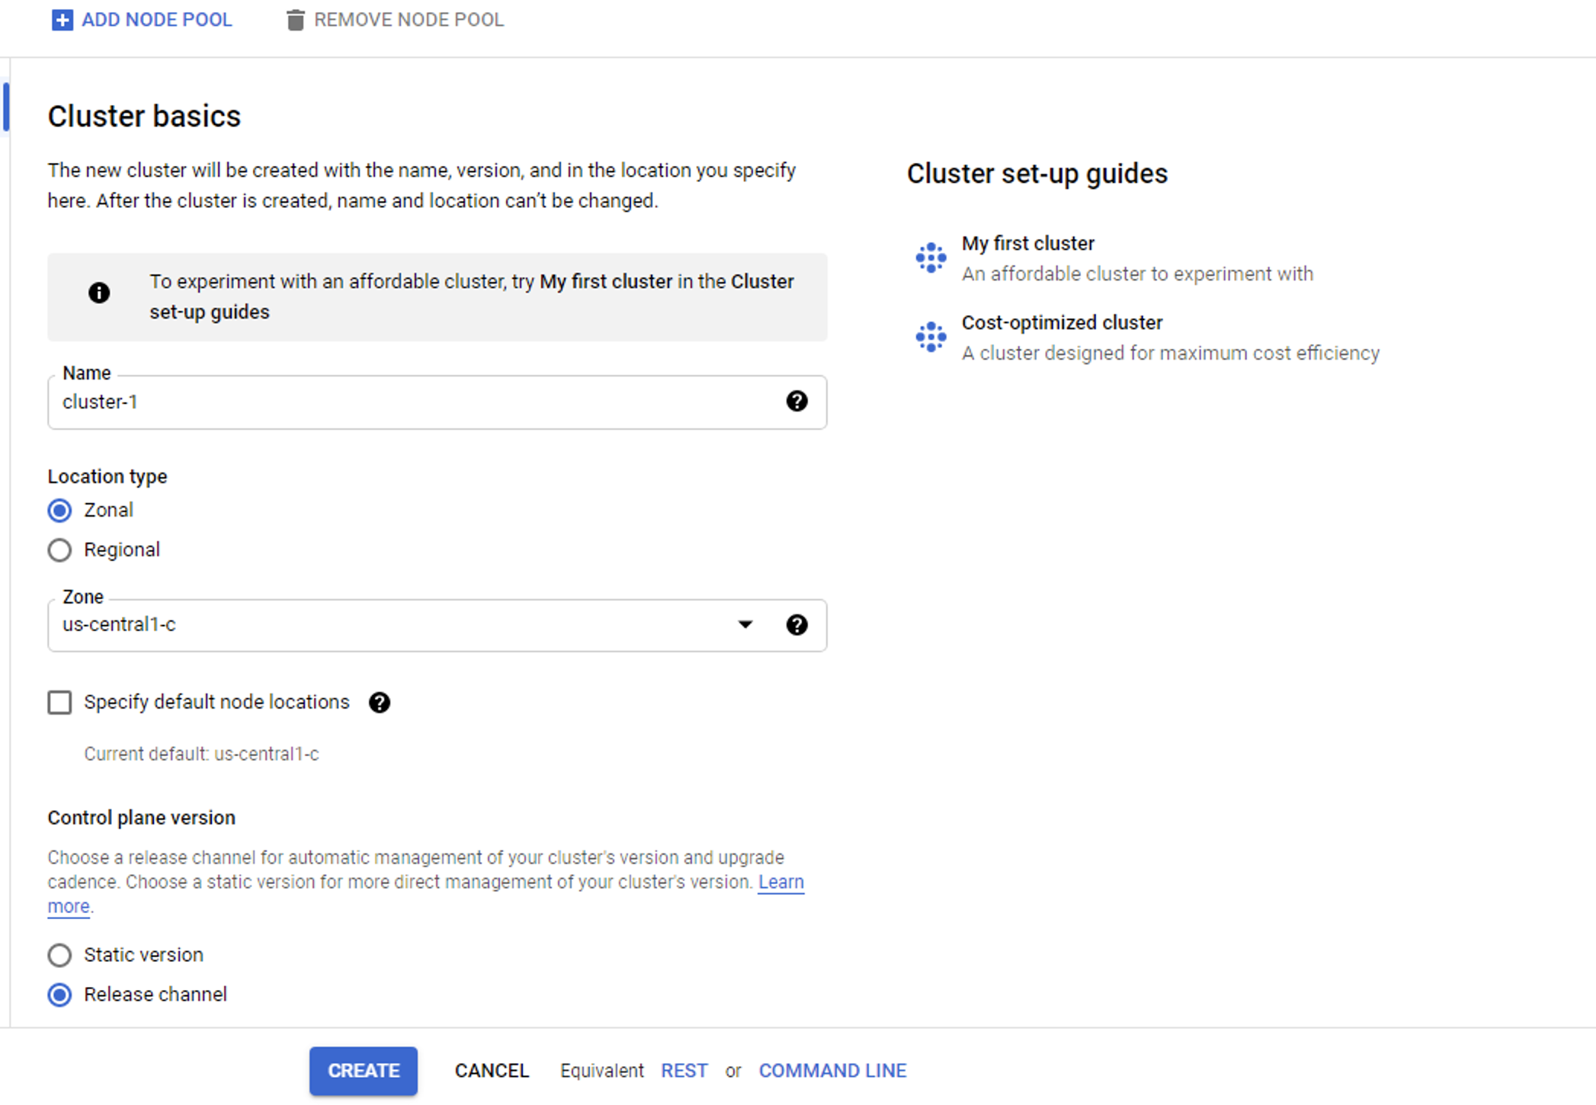Open the Zone dropdown arrow
1596x1105 pixels.
[x=745, y=625]
